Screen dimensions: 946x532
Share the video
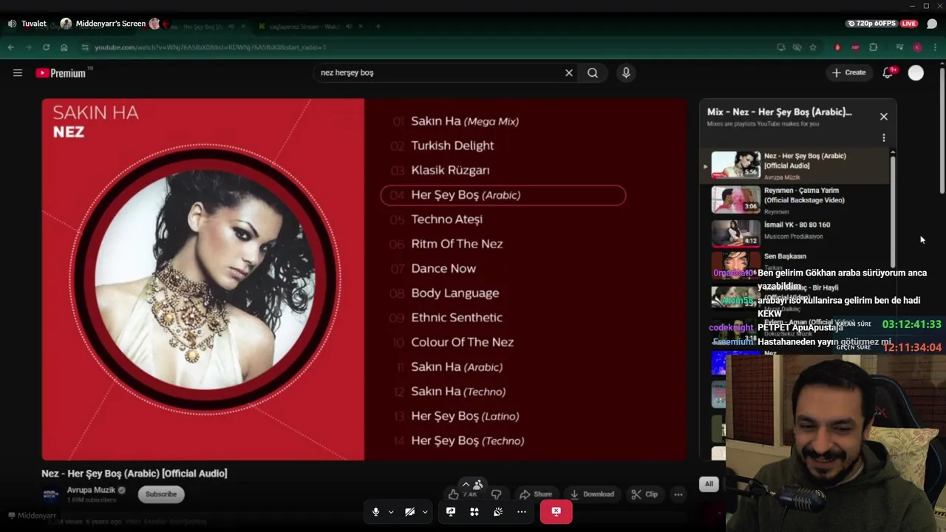pos(536,494)
